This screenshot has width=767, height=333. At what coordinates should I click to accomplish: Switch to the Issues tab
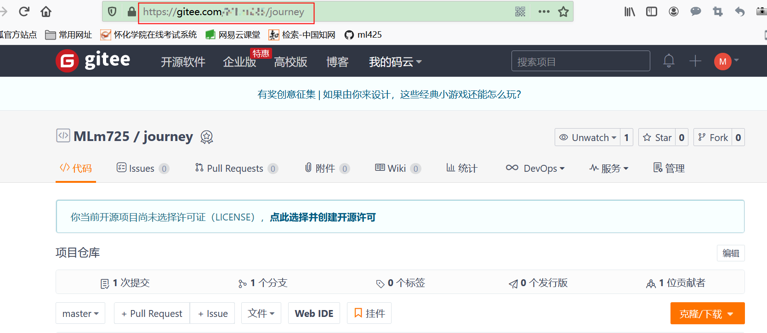pyautogui.click(x=143, y=169)
